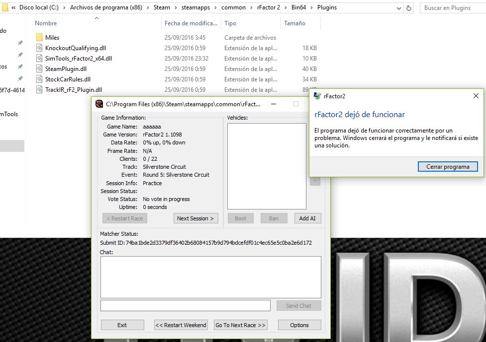Sort files by Nombre column
This screenshot has height=342, width=486.
click(46, 23)
